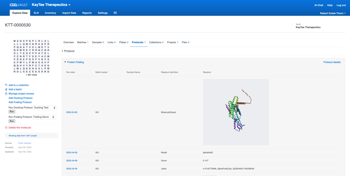Viewport: 350px width, 176px height.
Task: Click the Run date column header
Action: (x=70, y=72)
